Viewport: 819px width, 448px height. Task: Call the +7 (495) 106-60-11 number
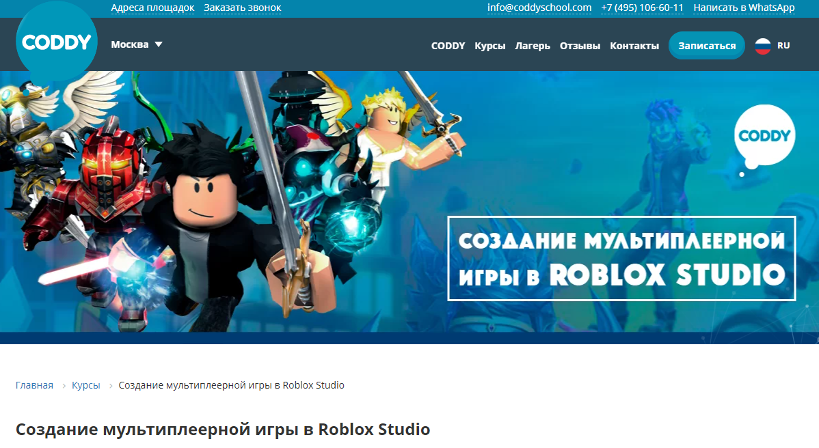[642, 8]
